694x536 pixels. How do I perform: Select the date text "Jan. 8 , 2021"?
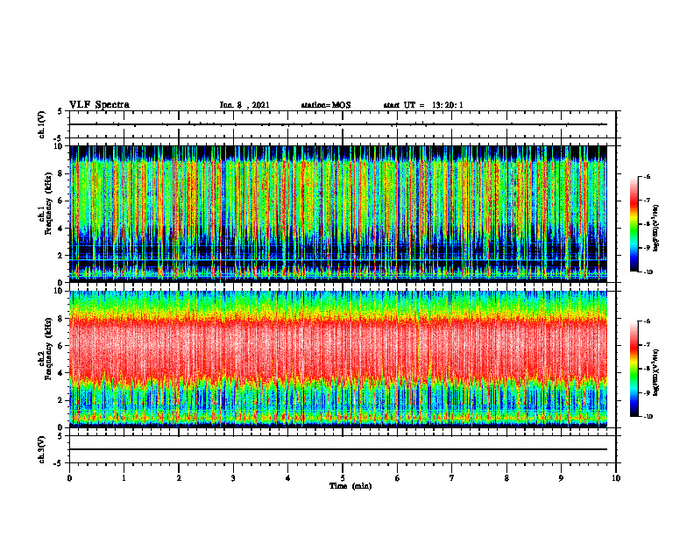click(x=244, y=105)
